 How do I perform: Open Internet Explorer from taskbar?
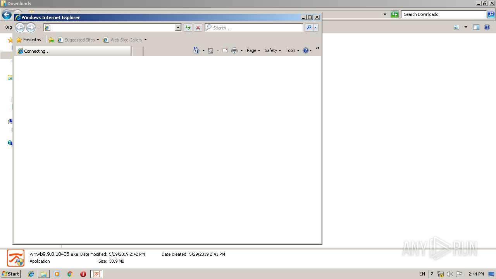31,274
